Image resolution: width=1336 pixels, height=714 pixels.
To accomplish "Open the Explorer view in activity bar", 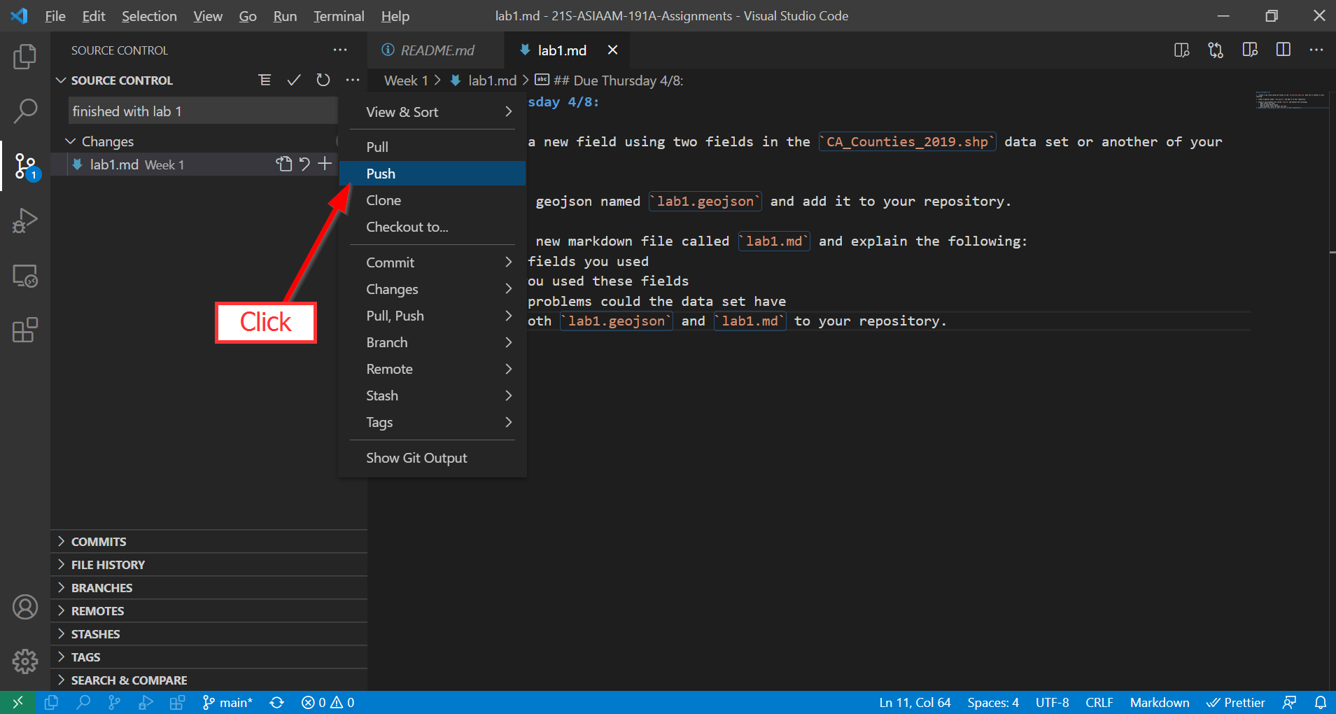I will tap(25, 57).
